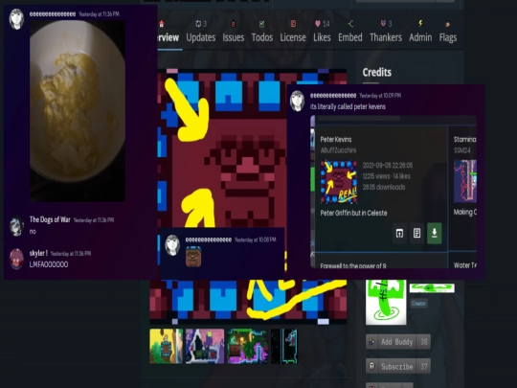This screenshot has width=517, height=388.
Task: Open the green and purple screenshot thumbnail
Action: (x=247, y=346)
